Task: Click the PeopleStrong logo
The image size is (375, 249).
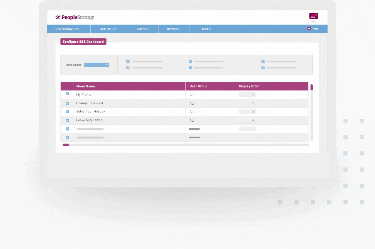Action: (75, 17)
